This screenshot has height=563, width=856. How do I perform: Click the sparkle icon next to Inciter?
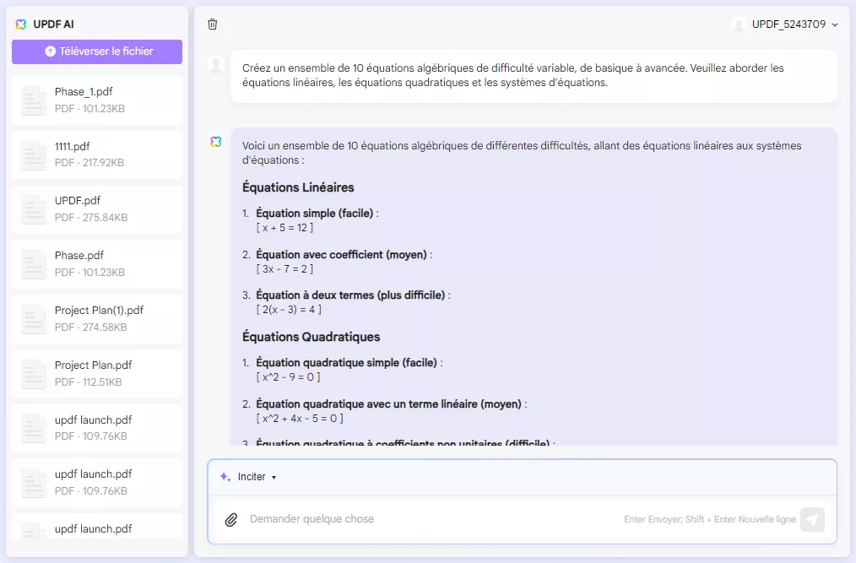point(223,477)
